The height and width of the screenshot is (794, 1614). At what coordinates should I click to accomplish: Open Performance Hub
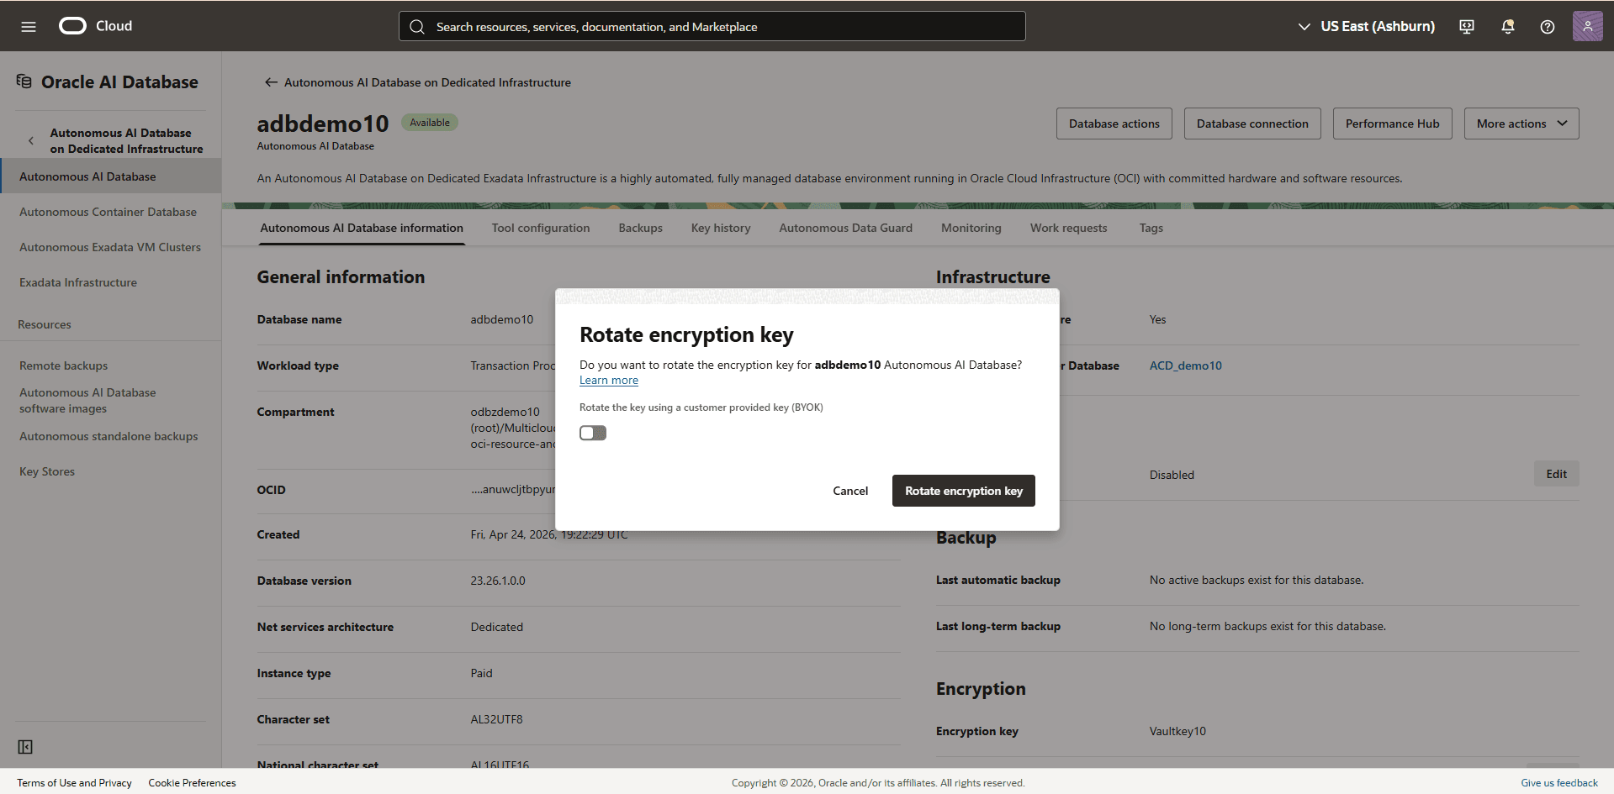tap(1392, 124)
